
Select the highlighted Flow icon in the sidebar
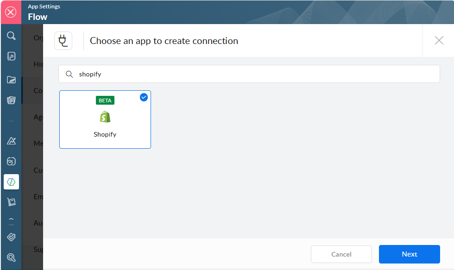[x=11, y=182]
